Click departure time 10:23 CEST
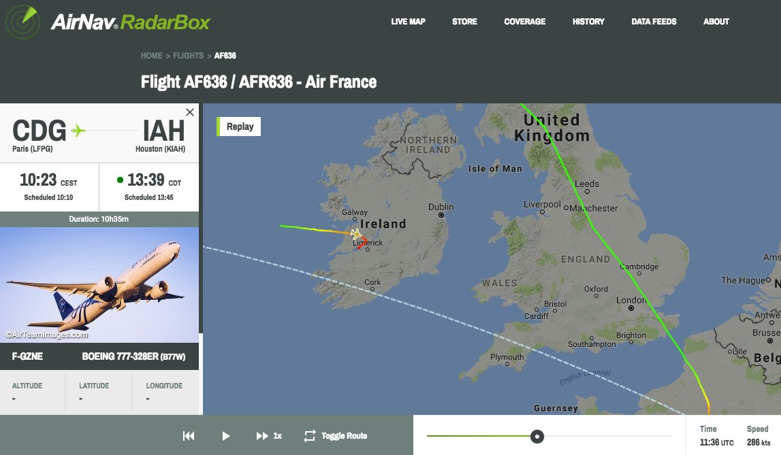Viewport: 781px width, 455px height. [x=48, y=180]
